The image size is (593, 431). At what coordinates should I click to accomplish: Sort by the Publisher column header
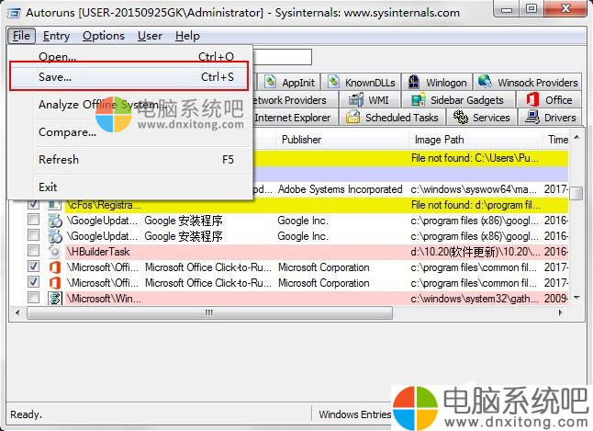[x=342, y=140]
